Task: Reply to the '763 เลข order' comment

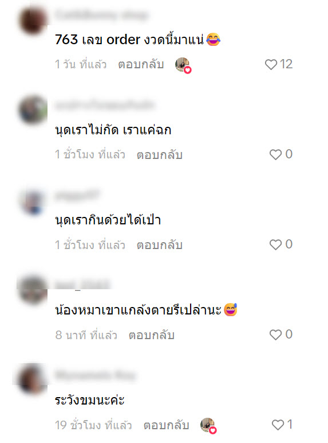Action: 141,64
